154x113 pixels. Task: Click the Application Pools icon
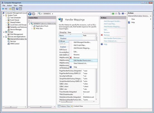34,26
